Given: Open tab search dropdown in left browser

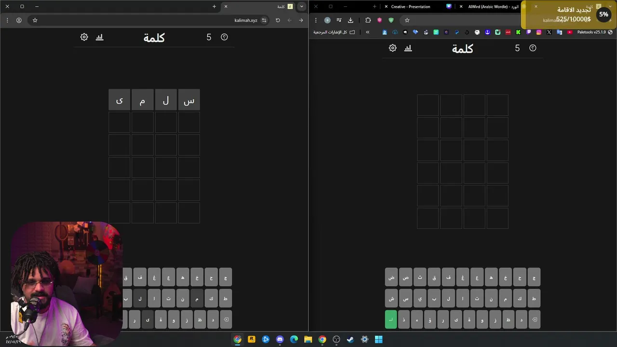Looking at the screenshot, I should [x=301, y=6].
